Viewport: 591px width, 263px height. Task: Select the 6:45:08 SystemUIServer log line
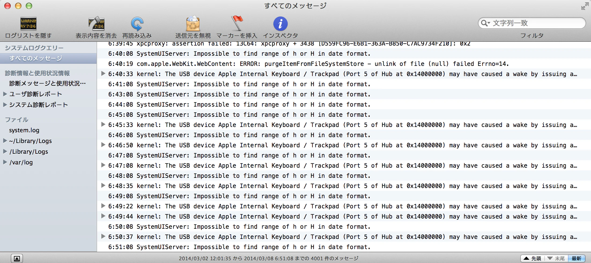tap(344, 115)
